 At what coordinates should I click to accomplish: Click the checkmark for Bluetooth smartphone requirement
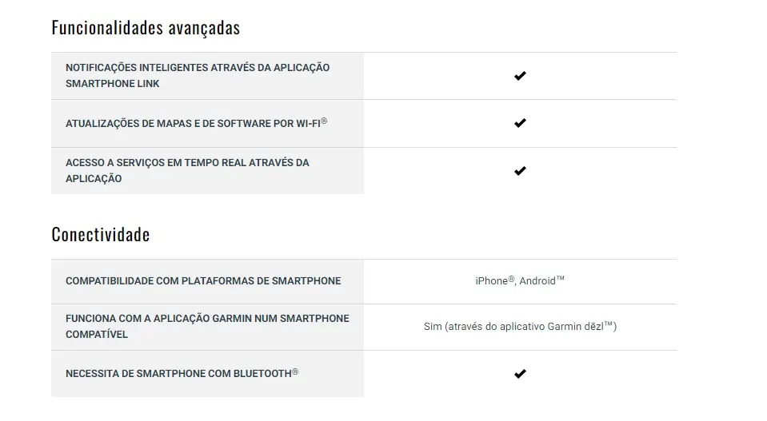pyautogui.click(x=520, y=374)
